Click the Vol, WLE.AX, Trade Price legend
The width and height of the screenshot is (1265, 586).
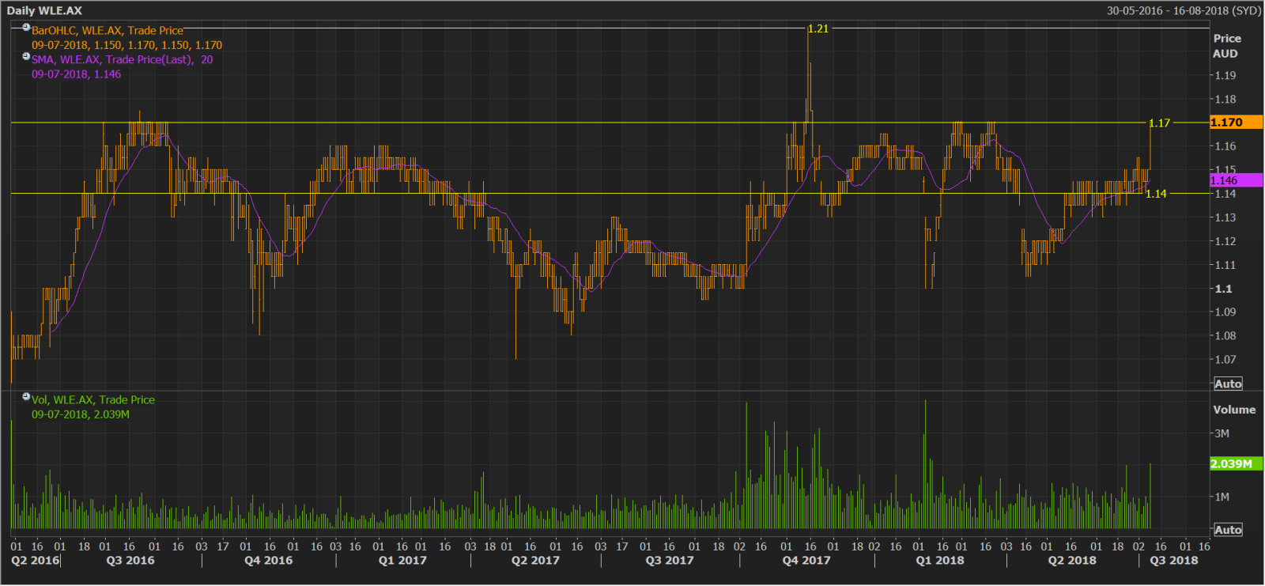93,400
